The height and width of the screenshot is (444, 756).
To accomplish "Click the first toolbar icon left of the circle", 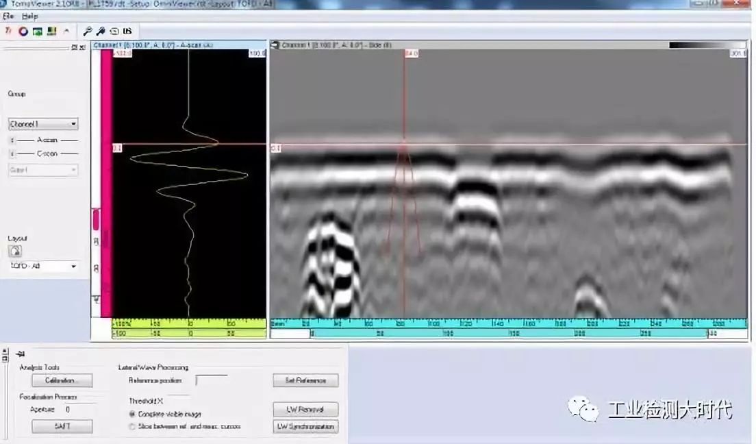I will 8,31.
